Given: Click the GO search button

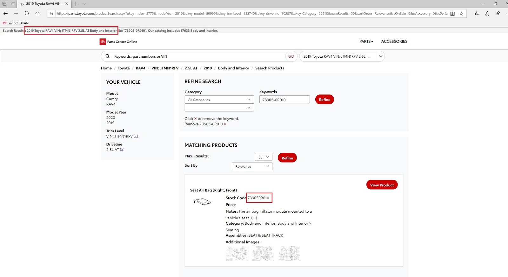Looking at the screenshot, I should coord(291,56).
